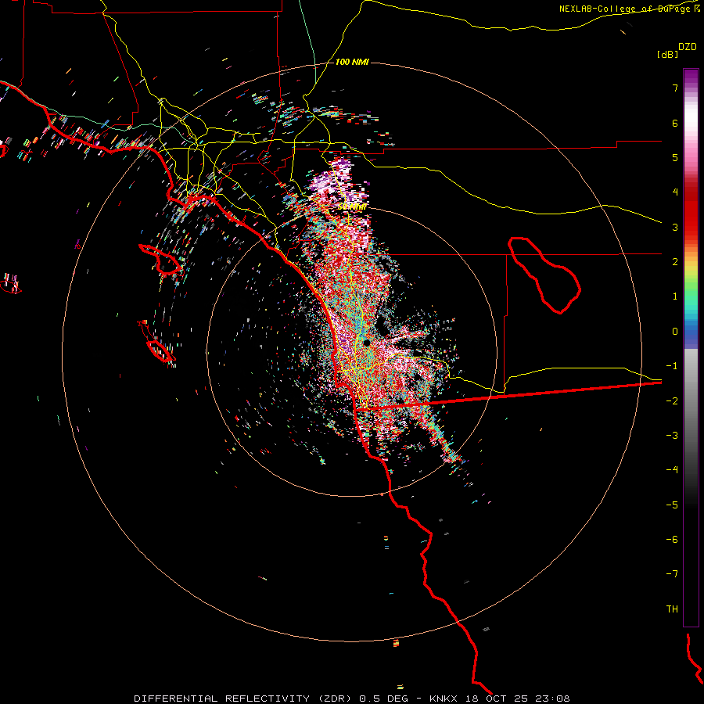Click the -4 tick label on the color scale

click(x=672, y=470)
